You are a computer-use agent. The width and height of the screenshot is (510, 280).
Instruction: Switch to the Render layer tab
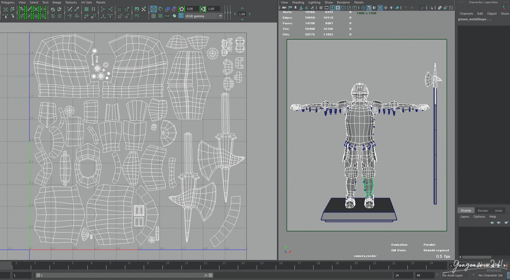483,210
